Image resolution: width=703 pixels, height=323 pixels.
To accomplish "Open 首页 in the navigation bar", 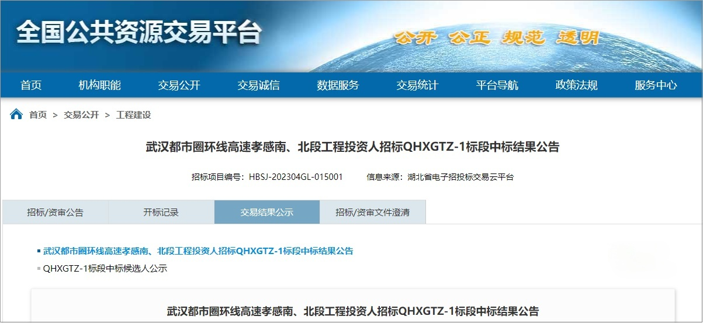I will pyautogui.click(x=31, y=85).
